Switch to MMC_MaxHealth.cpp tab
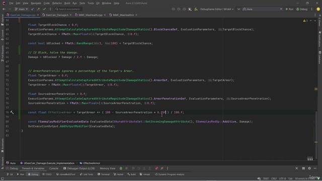Screen dimensions: 322x181 click(x=90, y=15)
